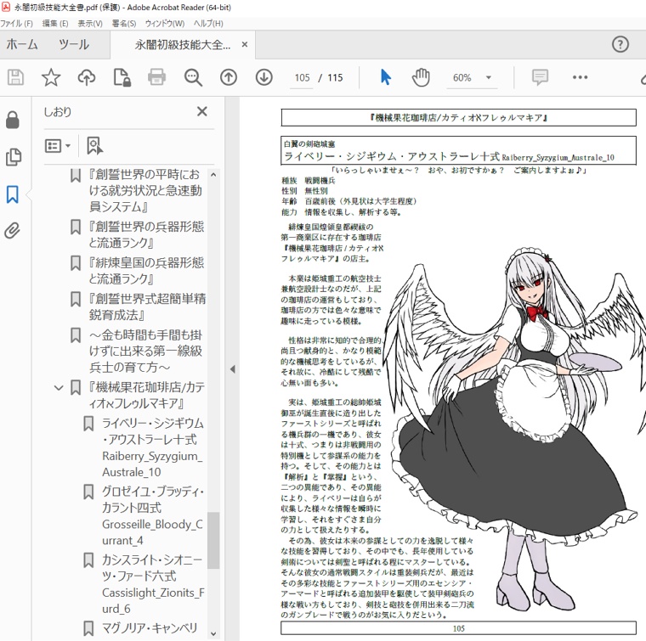Viewport: 646px width, 641px height.
Task: Go to next page arrow
Action: coord(263,77)
